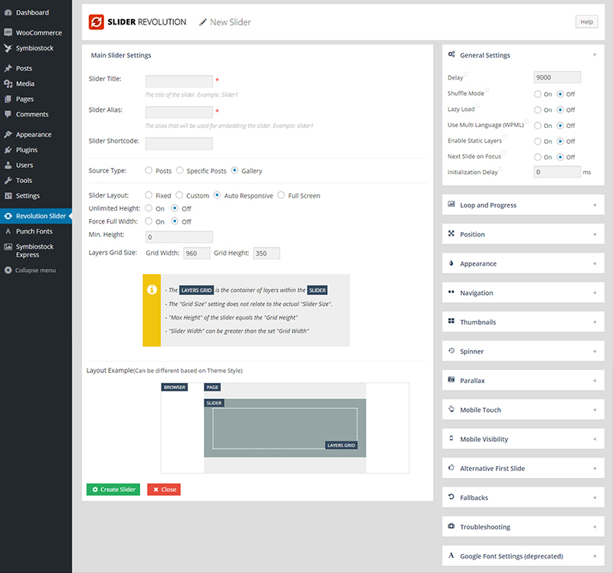The width and height of the screenshot is (613, 573).
Task: Focus the Min. Height field
Action: coord(179,237)
